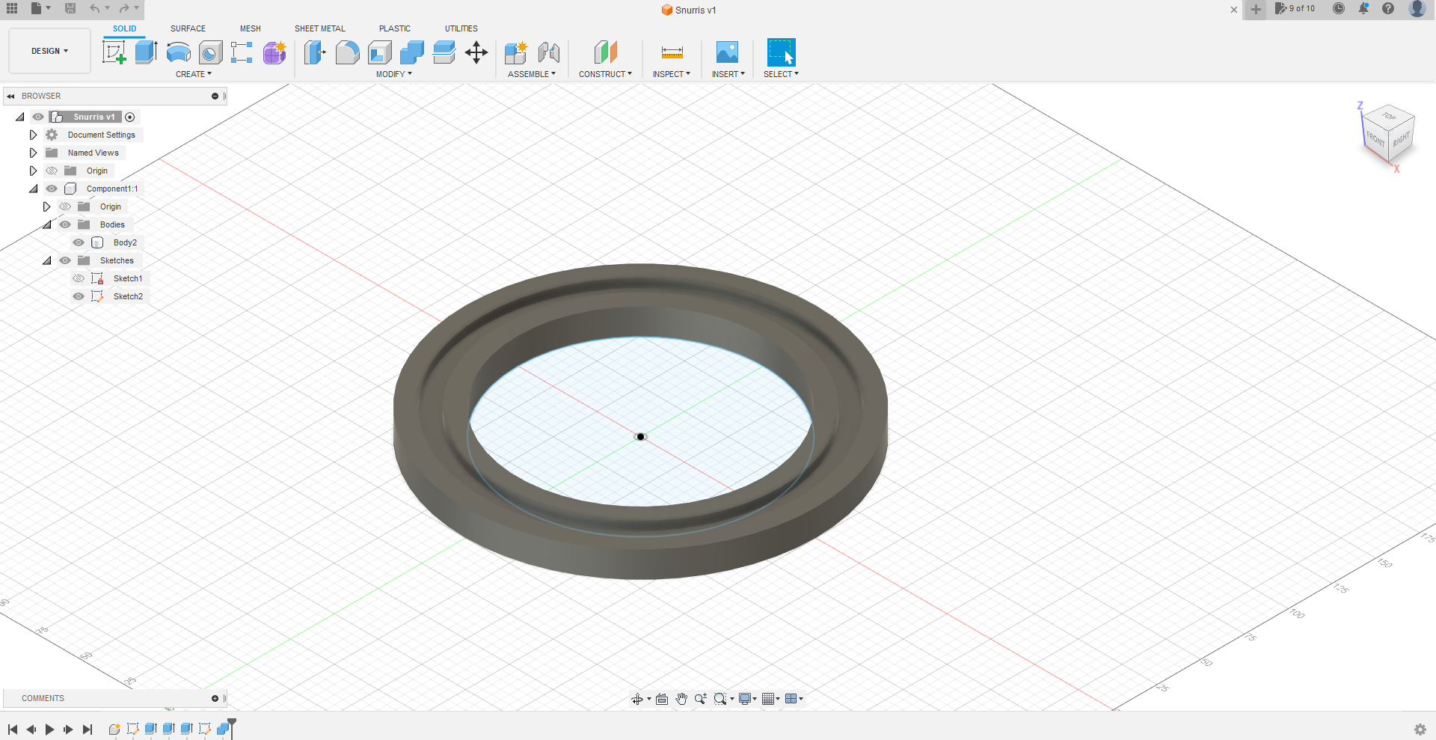
Task: Activate Snurris v1 via radio button
Action: (130, 117)
